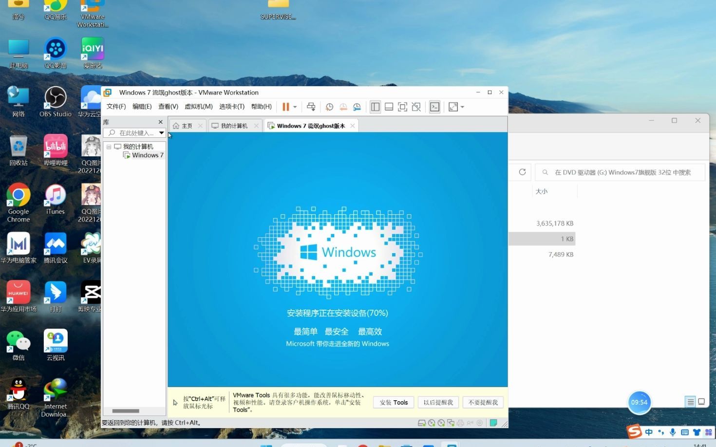Select Windows 7 VM in library tree
The image size is (716, 447).
click(x=145, y=155)
